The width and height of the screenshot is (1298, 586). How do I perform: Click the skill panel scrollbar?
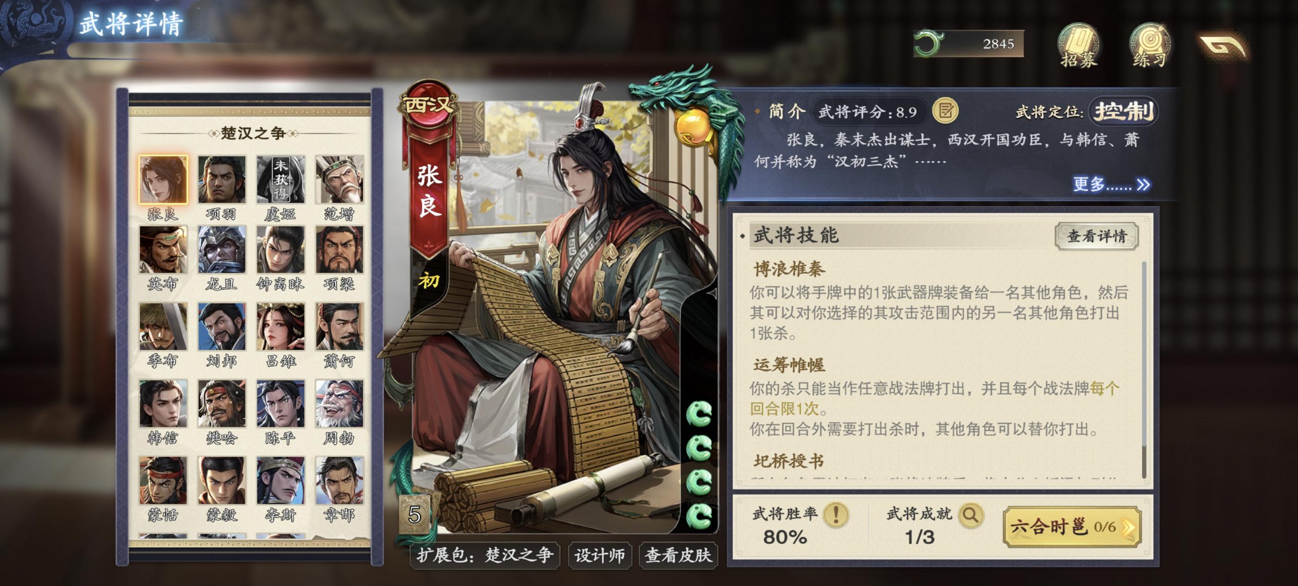pyautogui.click(x=1144, y=369)
